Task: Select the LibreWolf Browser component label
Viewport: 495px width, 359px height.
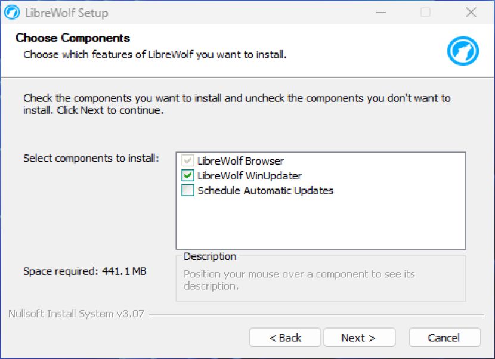Action: coord(240,161)
